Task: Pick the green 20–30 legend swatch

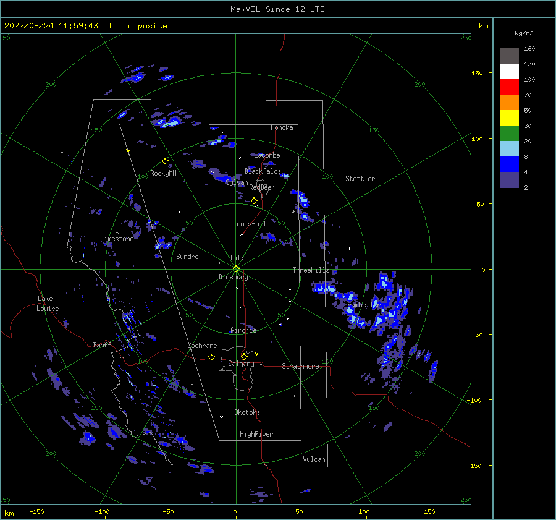Action: coord(509,133)
